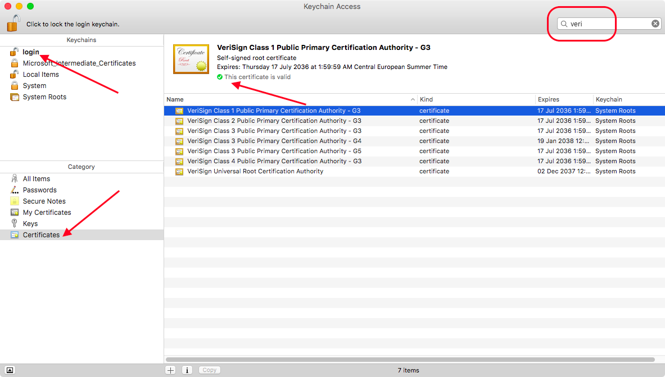This screenshot has height=377, width=665.
Task: Click the certificate icon of the VeriSign Universal Root row
Action: point(179,172)
